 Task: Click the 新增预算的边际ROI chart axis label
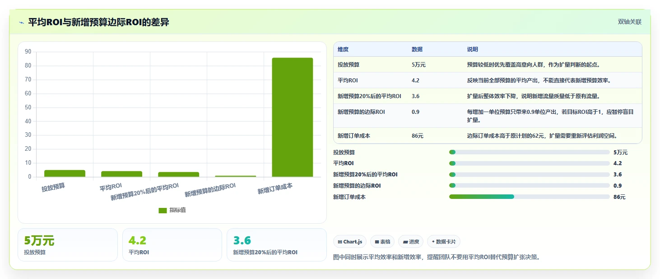[x=210, y=190]
